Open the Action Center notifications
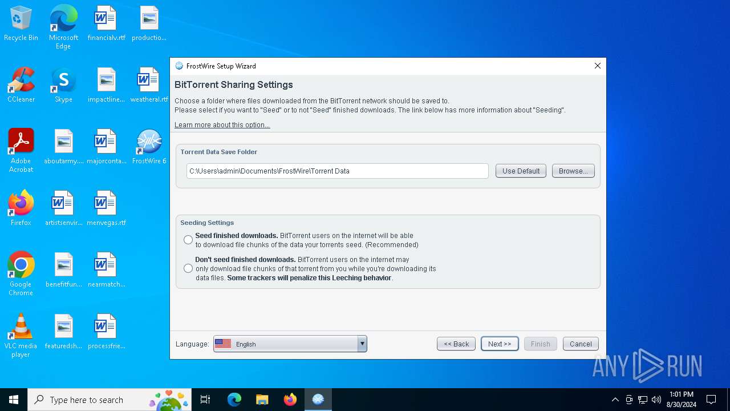The height and width of the screenshot is (411, 730). click(711, 400)
